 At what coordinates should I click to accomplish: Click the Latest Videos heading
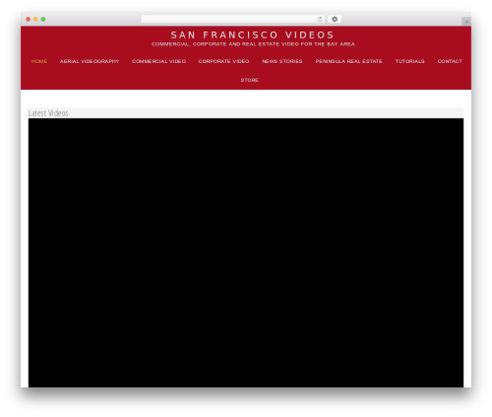[48, 113]
